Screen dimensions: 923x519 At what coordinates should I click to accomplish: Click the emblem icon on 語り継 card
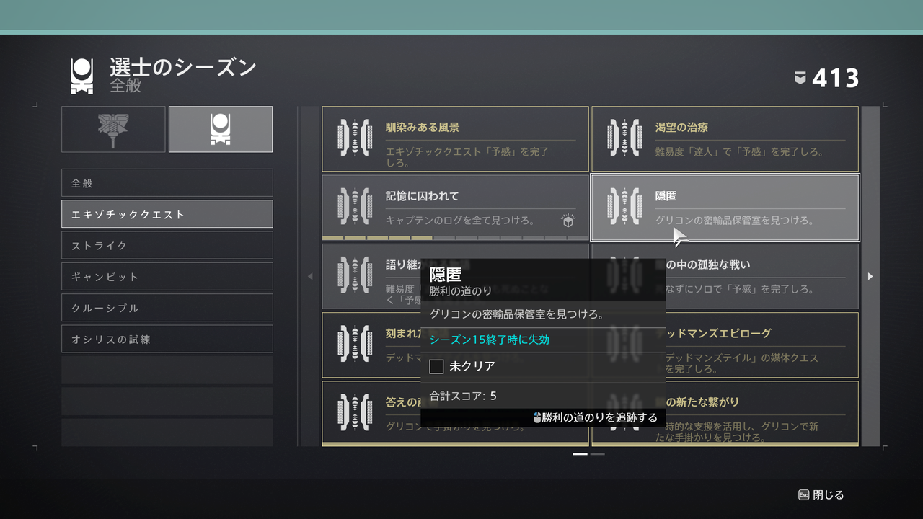(x=355, y=275)
